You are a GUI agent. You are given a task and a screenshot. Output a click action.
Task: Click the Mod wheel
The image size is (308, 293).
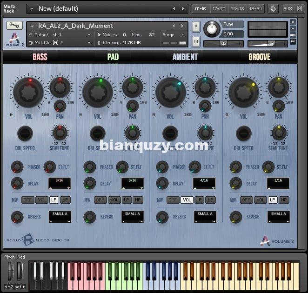click(x=20, y=272)
